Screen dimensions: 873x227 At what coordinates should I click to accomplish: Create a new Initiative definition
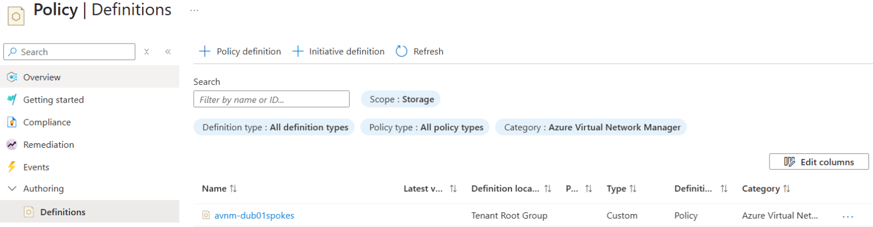pos(338,52)
